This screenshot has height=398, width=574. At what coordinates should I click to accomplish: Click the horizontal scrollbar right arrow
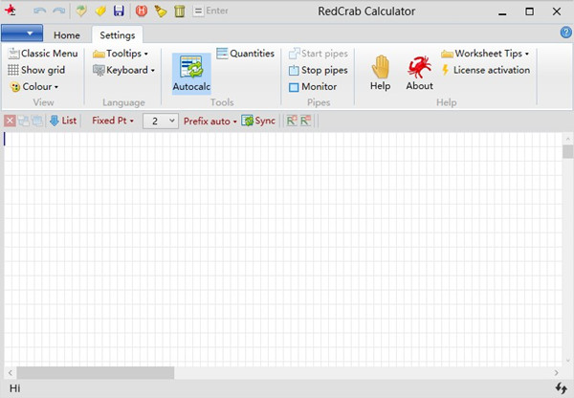point(557,373)
